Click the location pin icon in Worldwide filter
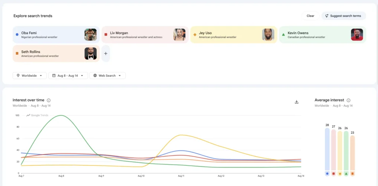Image resolution: width=378 pixels, height=186 pixels. 18,76
